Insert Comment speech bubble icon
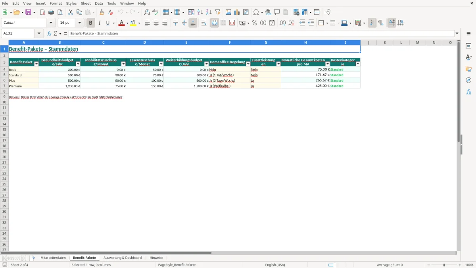 pyautogui.click(x=277, y=12)
